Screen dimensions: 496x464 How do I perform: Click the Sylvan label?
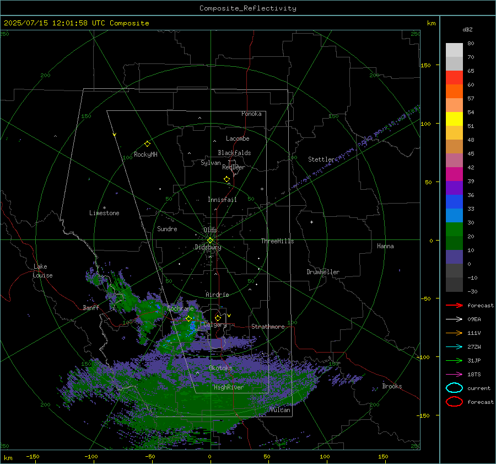(211, 163)
